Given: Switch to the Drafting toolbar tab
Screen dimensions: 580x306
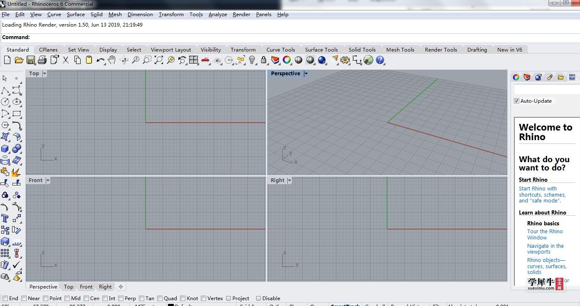Looking at the screenshot, I should pos(477,49).
